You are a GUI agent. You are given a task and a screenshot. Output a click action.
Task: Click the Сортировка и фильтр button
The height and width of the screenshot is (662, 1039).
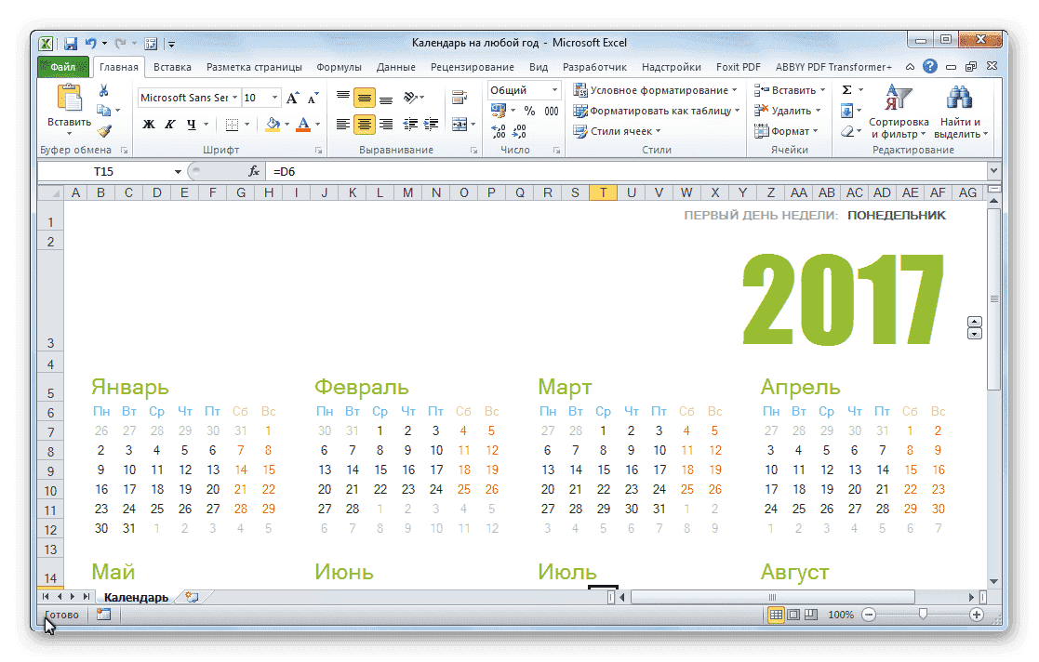[897, 113]
